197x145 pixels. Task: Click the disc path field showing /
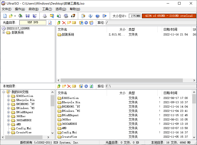click(151, 23)
